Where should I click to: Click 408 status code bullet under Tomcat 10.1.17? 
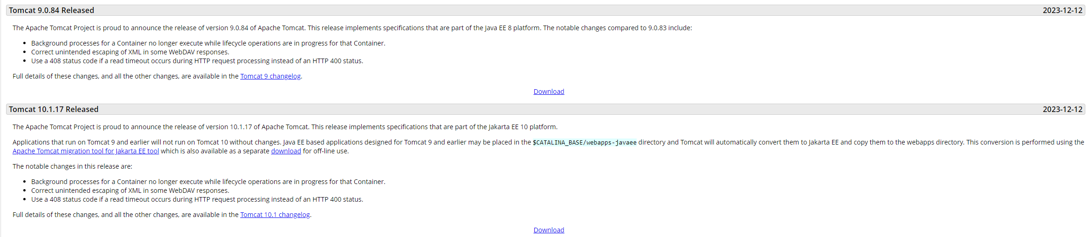point(197,199)
